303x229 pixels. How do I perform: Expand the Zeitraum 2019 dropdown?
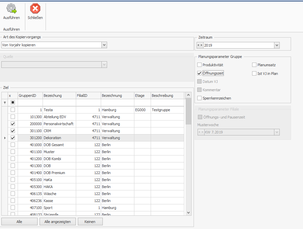point(276,45)
